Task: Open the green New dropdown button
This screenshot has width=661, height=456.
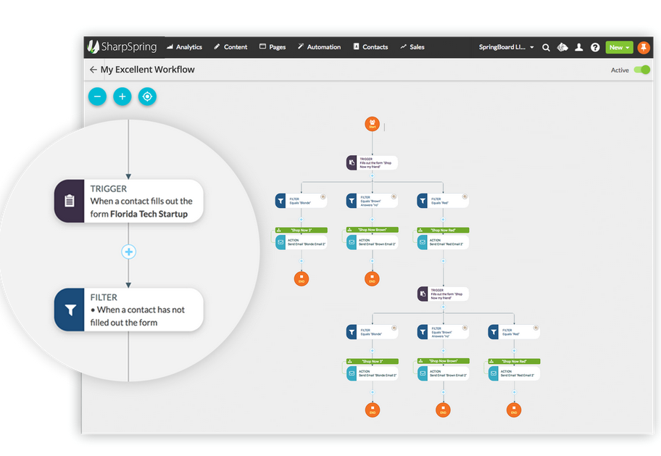Action: (x=619, y=47)
